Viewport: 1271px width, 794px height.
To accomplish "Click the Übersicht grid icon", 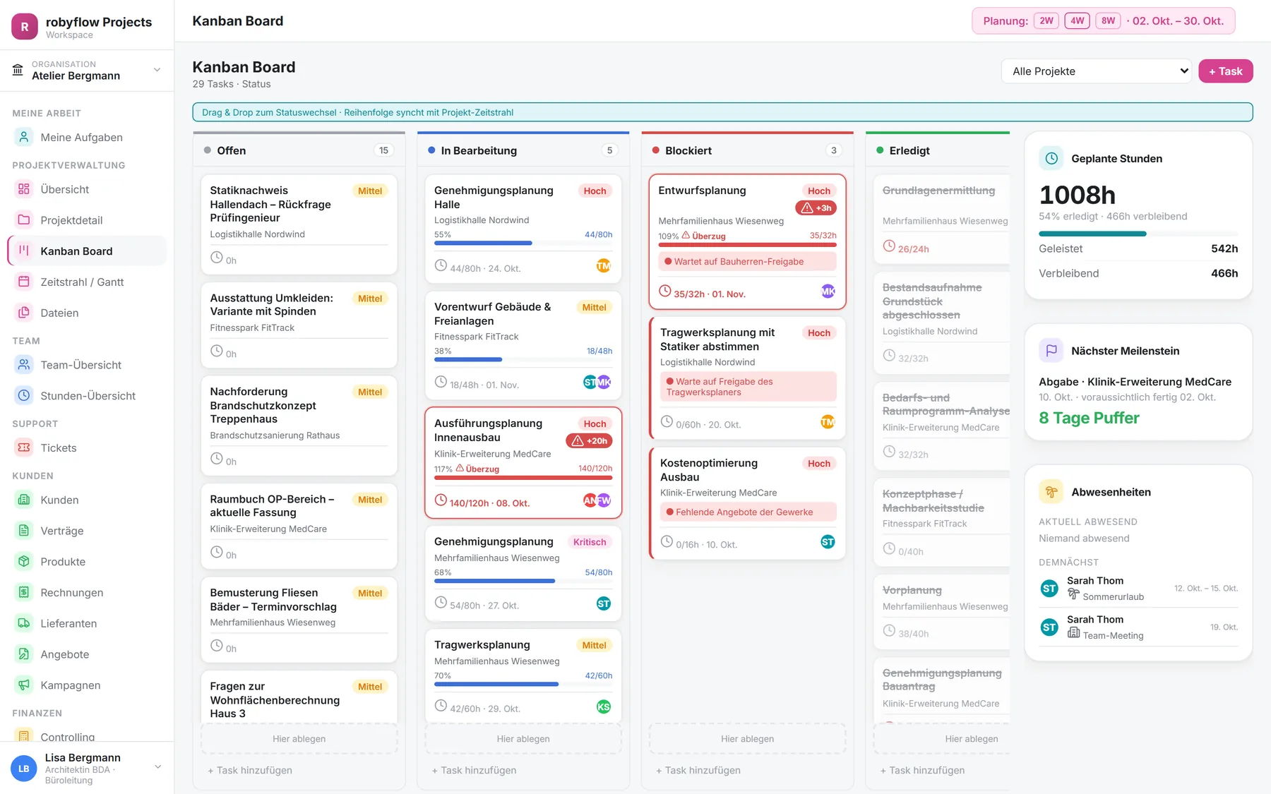I will [x=24, y=189].
